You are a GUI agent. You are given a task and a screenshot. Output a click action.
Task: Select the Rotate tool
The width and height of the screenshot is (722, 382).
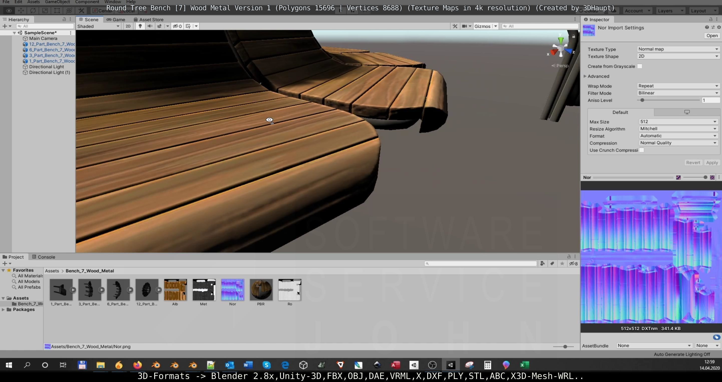(33, 11)
